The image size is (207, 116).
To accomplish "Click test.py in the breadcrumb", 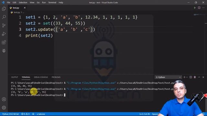I will [x=17, y=12].
